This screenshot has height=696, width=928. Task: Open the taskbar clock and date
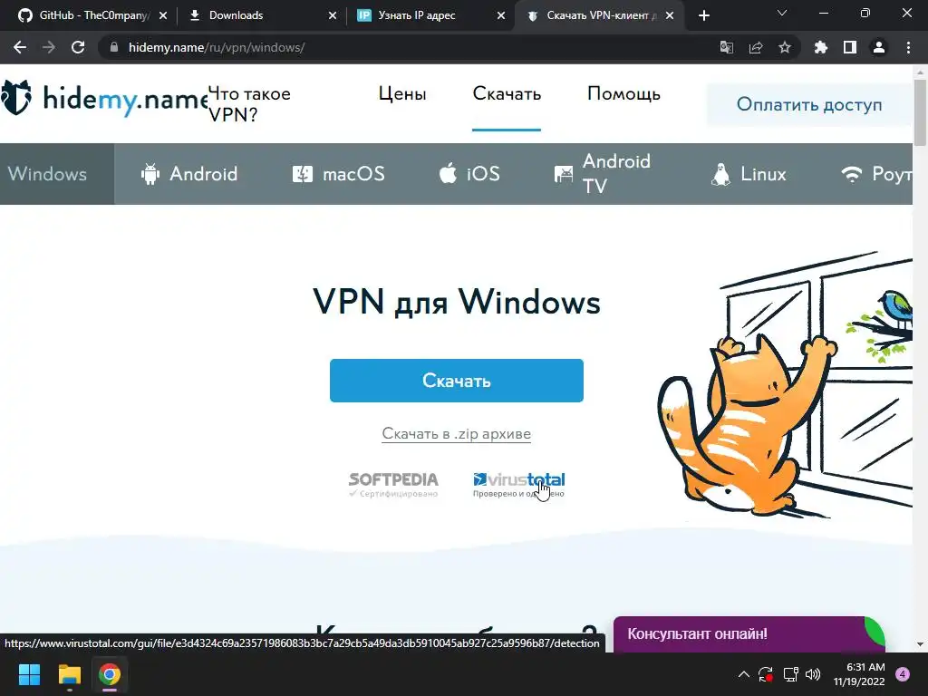coord(859,674)
